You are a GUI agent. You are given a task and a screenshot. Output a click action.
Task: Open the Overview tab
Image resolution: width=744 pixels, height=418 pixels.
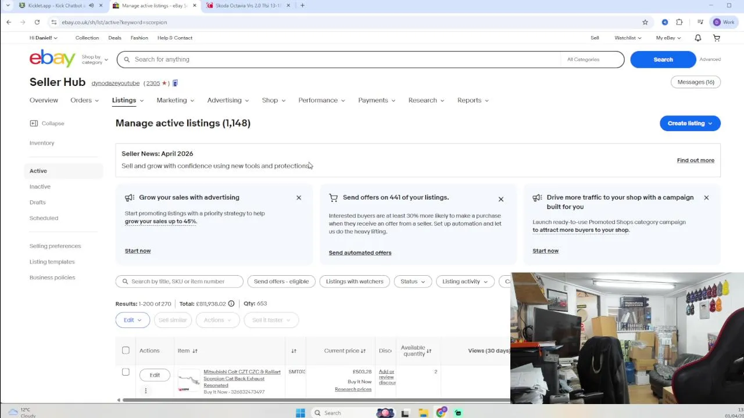(44, 100)
